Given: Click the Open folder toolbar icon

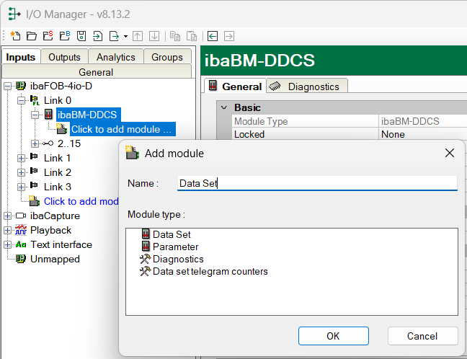Looking at the screenshot, I should tap(31, 36).
